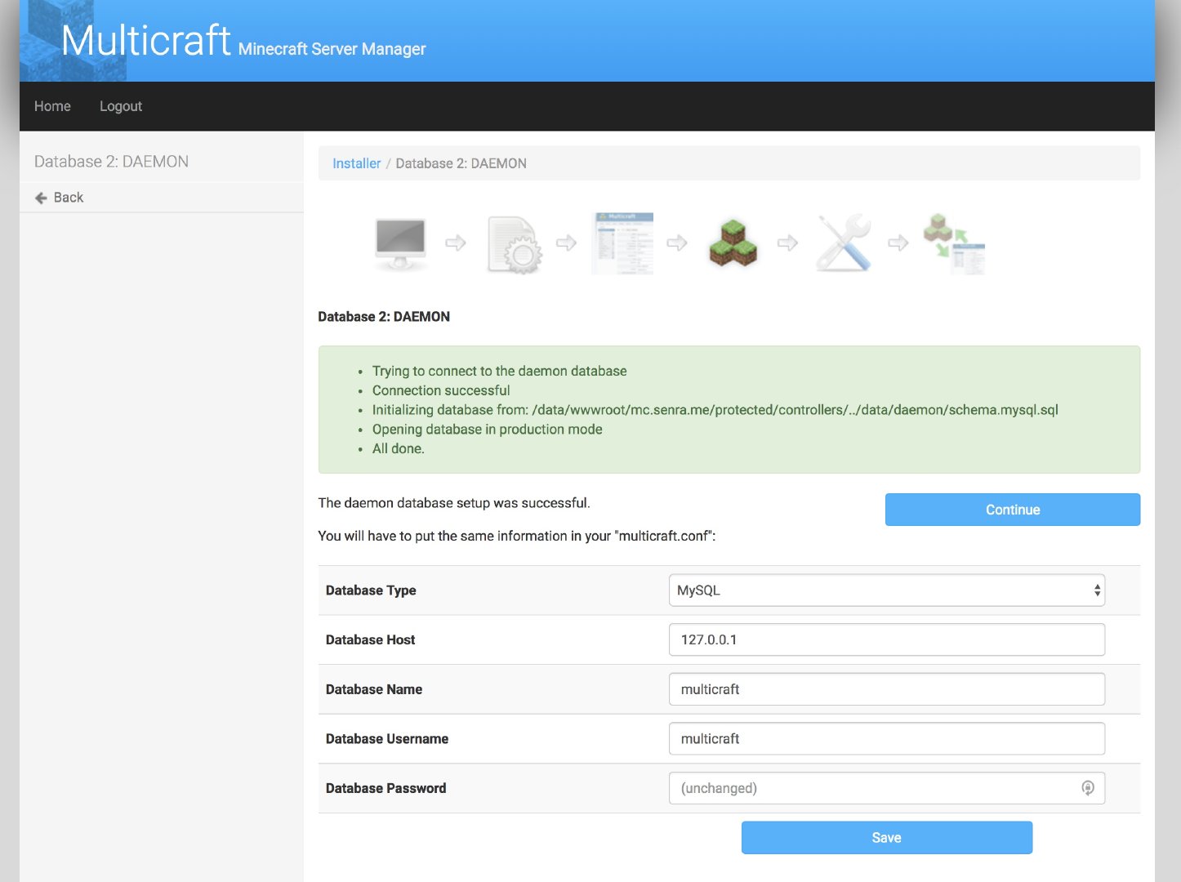Click the computer monitor installer step icon
The width and height of the screenshot is (1181, 882).
point(400,243)
